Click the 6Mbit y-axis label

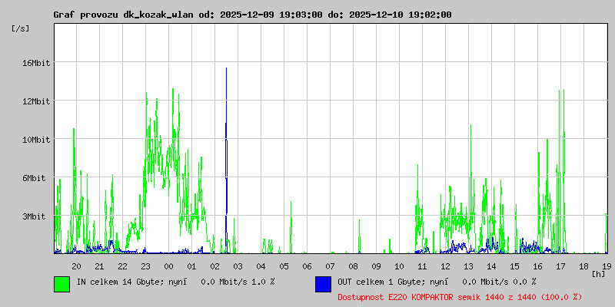(x=34, y=178)
